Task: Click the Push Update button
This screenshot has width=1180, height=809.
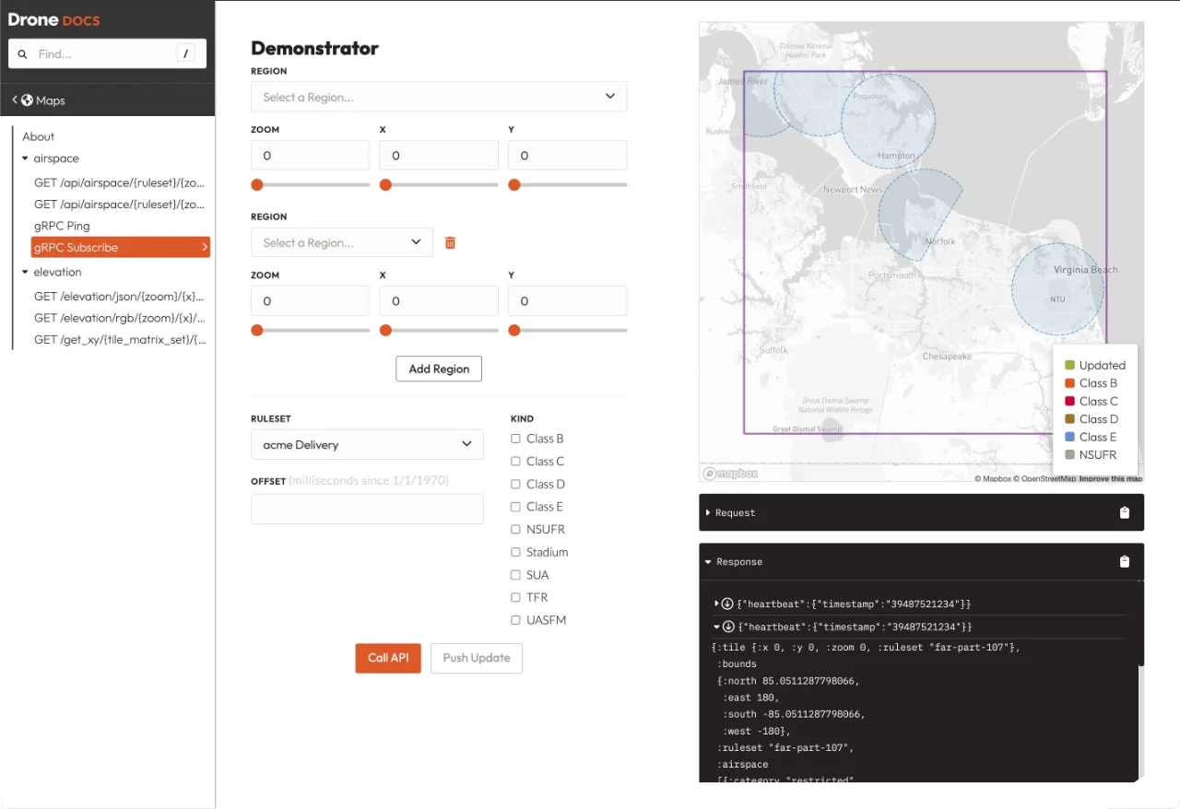Action: [x=477, y=658]
